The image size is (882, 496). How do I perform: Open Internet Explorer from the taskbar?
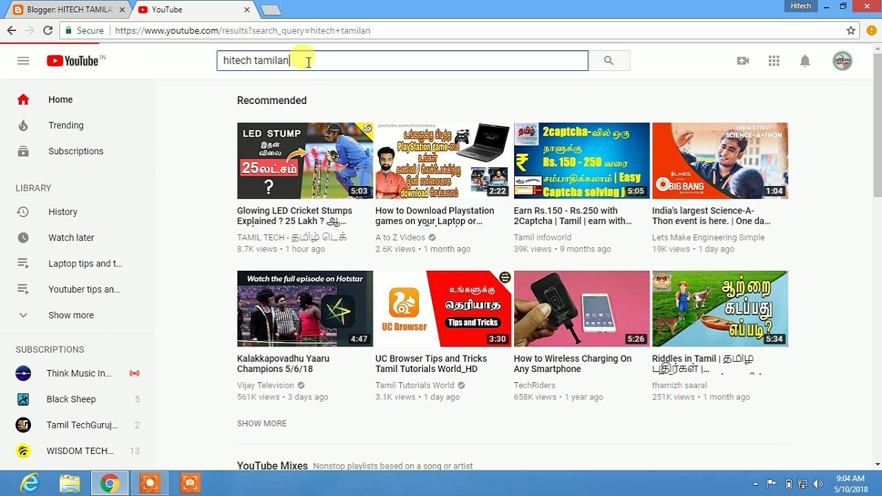(x=30, y=484)
